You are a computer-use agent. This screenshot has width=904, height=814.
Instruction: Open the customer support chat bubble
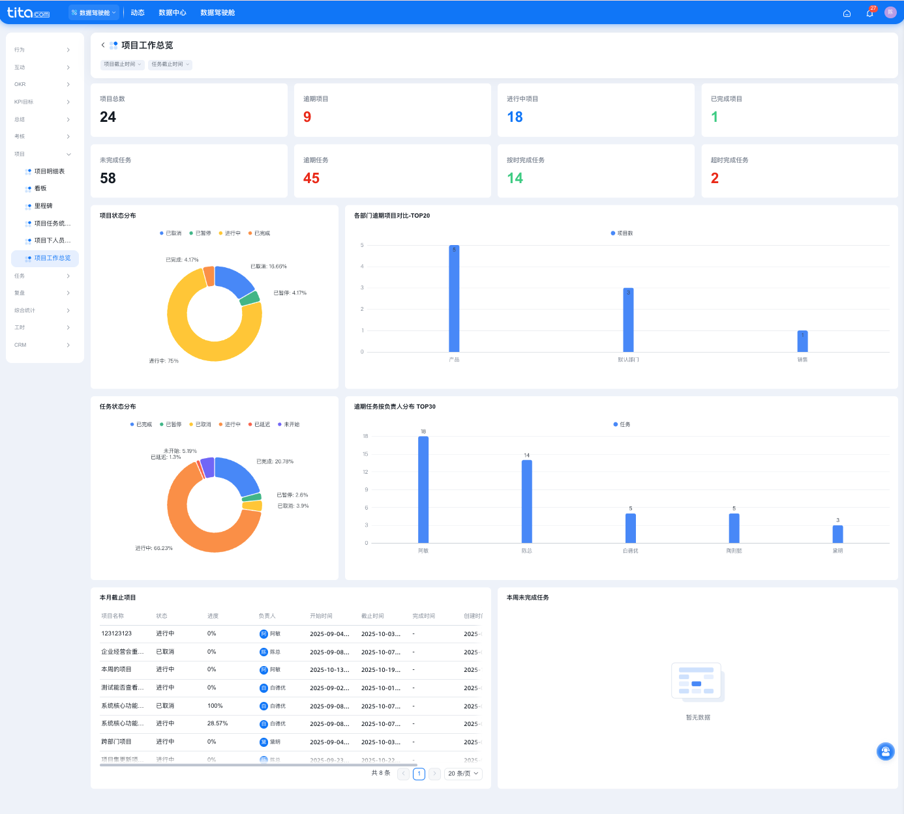(885, 751)
